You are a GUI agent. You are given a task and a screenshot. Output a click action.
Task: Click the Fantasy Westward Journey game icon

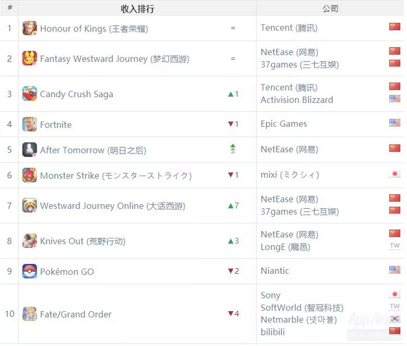click(29, 58)
